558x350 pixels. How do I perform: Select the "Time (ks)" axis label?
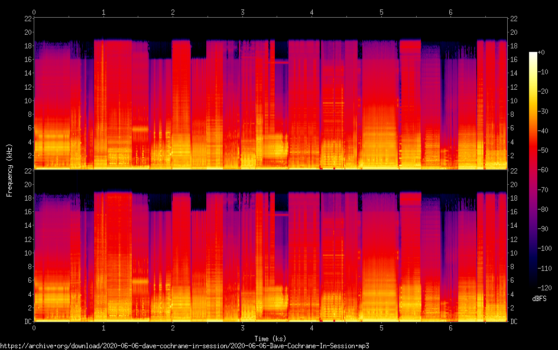[x=270, y=338]
